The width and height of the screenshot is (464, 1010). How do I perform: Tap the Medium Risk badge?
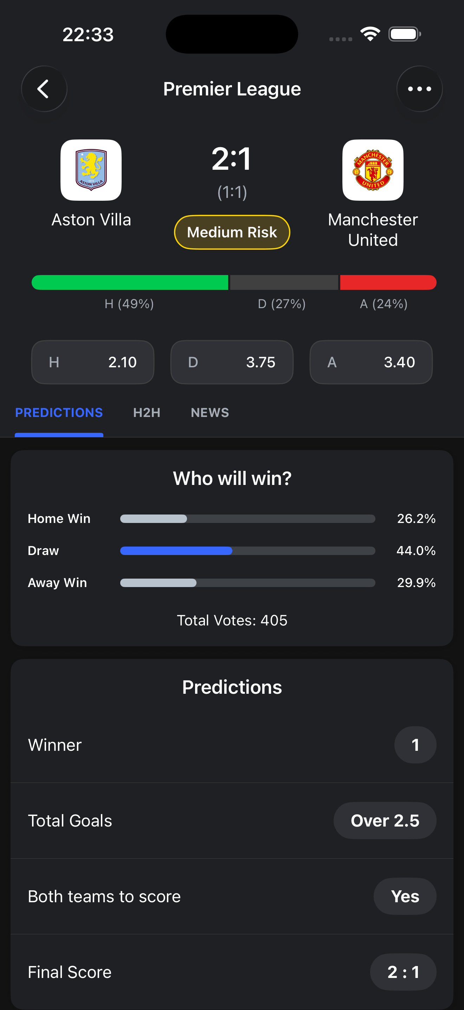pyautogui.click(x=232, y=232)
